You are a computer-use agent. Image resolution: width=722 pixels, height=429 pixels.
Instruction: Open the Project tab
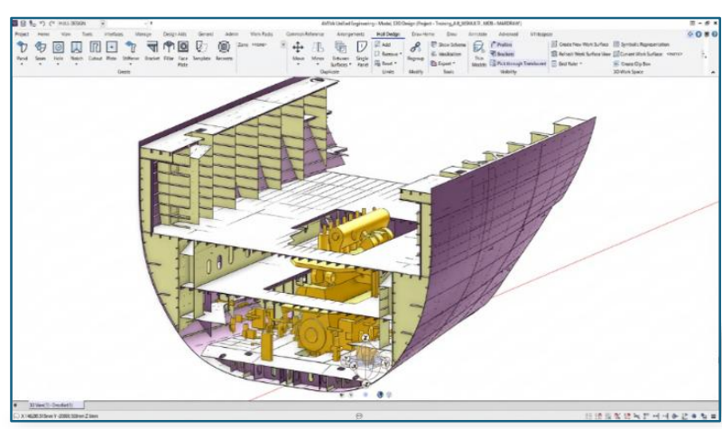[x=22, y=34]
